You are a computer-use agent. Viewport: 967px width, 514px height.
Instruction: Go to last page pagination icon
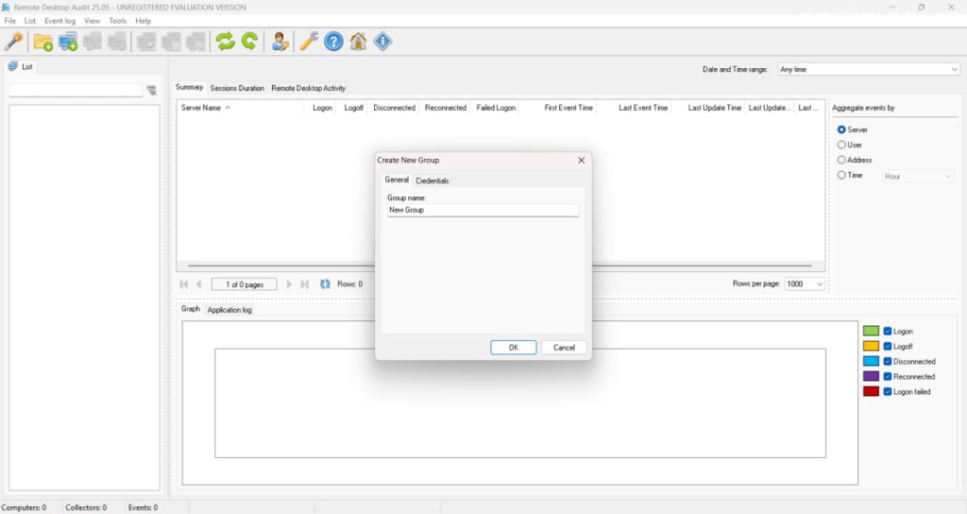(305, 284)
